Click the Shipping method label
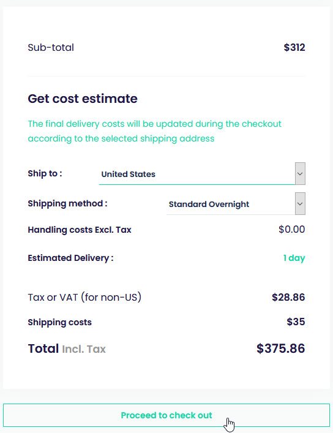The width and height of the screenshot is (333, 433). click(68, 203)
